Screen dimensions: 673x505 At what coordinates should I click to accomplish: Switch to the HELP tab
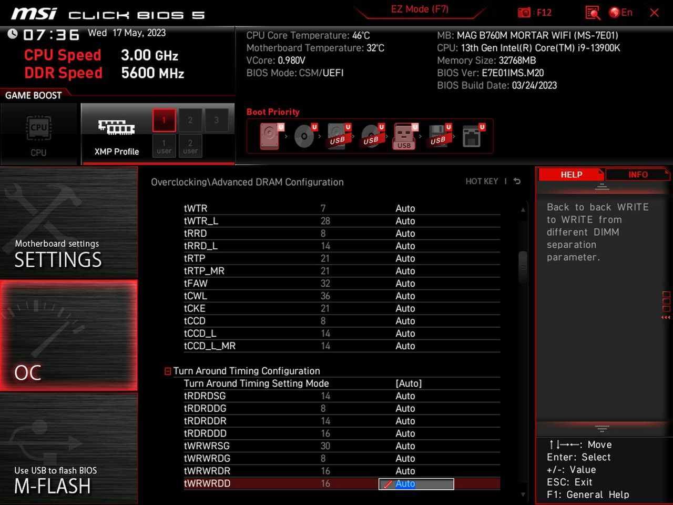(572, 175)
